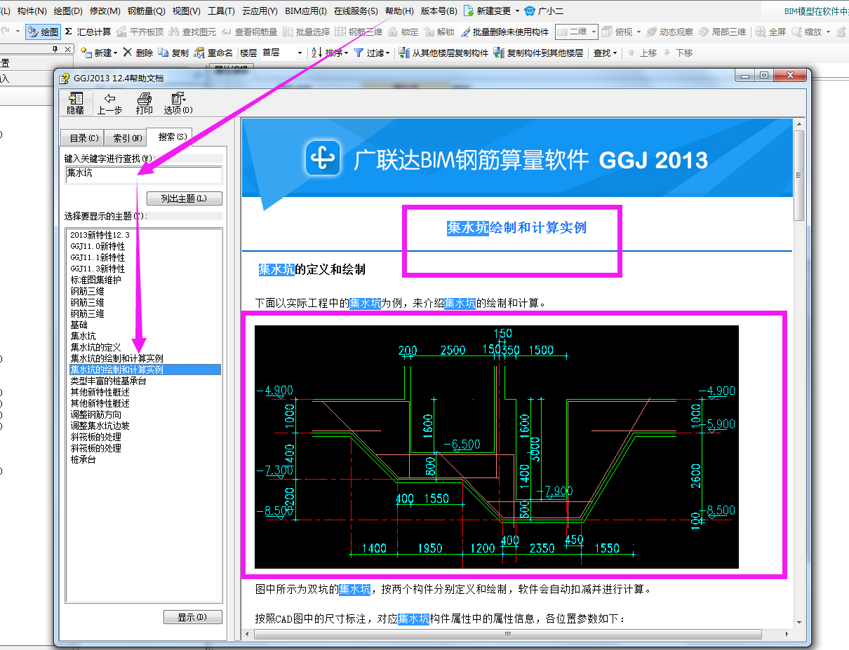Click 平齐板顶 toolbar button
This screenshot has height=650, width=849.
pyautogui.click(x=140, y=32)
